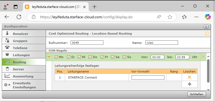This screenshot has height=102, width=215.
Task: Add a new line with plus icon
Action: [x=190, y=84]
